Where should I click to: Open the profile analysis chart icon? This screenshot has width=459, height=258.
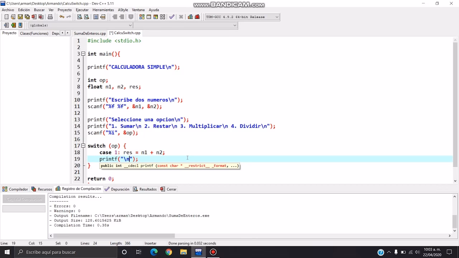(190, 17)
